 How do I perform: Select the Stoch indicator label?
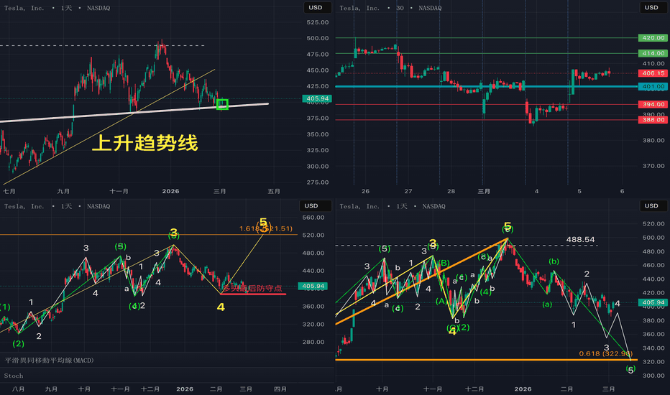tap(14, 376)
